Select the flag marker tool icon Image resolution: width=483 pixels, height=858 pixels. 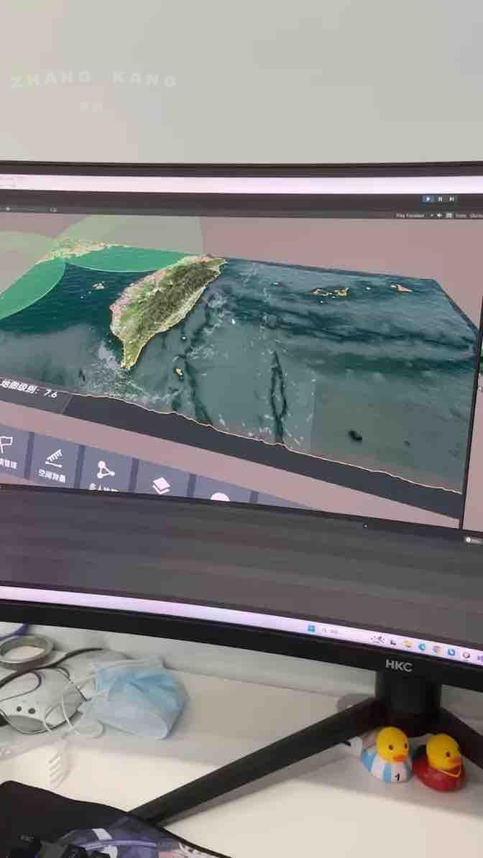click(x=6, y=446)
